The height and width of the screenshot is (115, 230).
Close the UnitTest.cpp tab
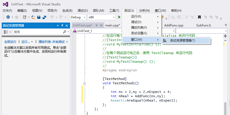pos(101,25)
